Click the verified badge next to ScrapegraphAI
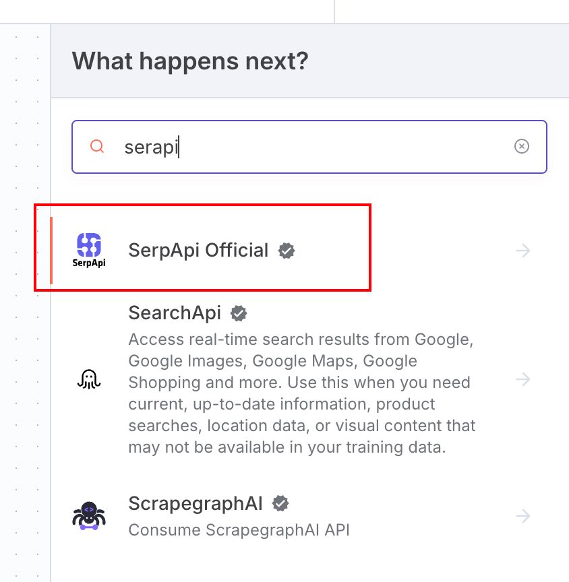Screen dimensions: 569x582 coord(281,503)
